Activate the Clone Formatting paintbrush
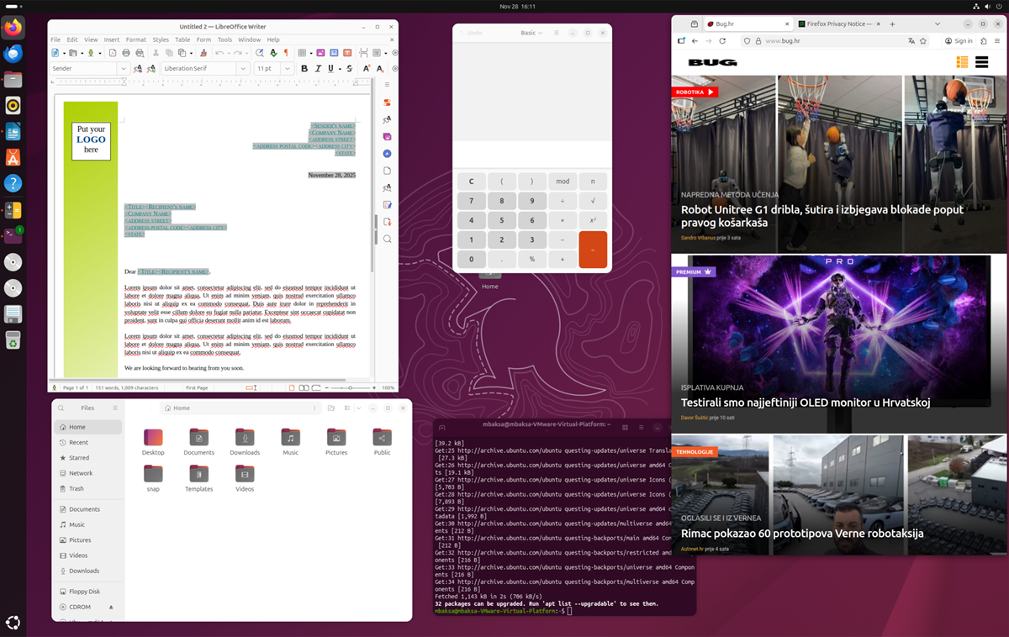 coord(203,53)
